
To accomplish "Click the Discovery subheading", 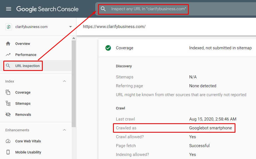I will tap(124, 66).
